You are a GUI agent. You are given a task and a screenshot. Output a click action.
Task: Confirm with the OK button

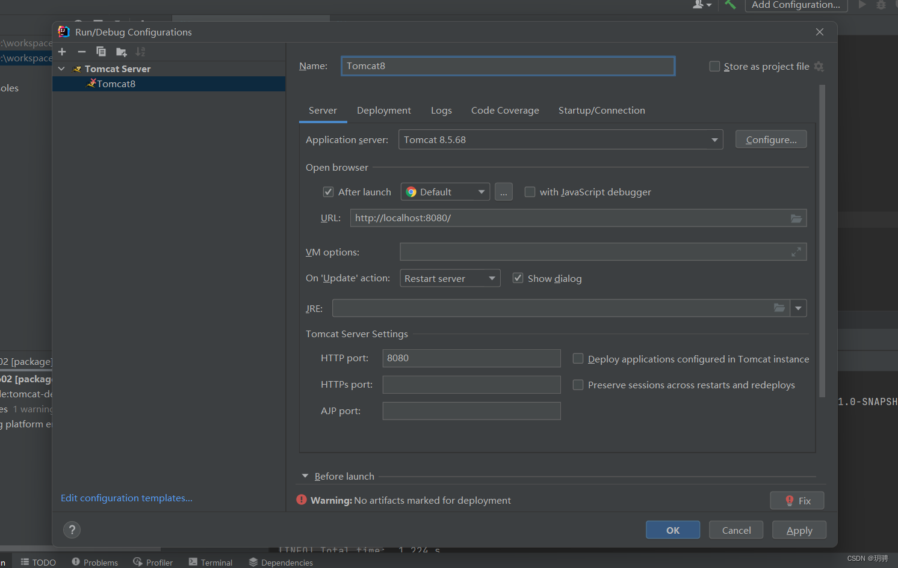click(x=673, y=530)
